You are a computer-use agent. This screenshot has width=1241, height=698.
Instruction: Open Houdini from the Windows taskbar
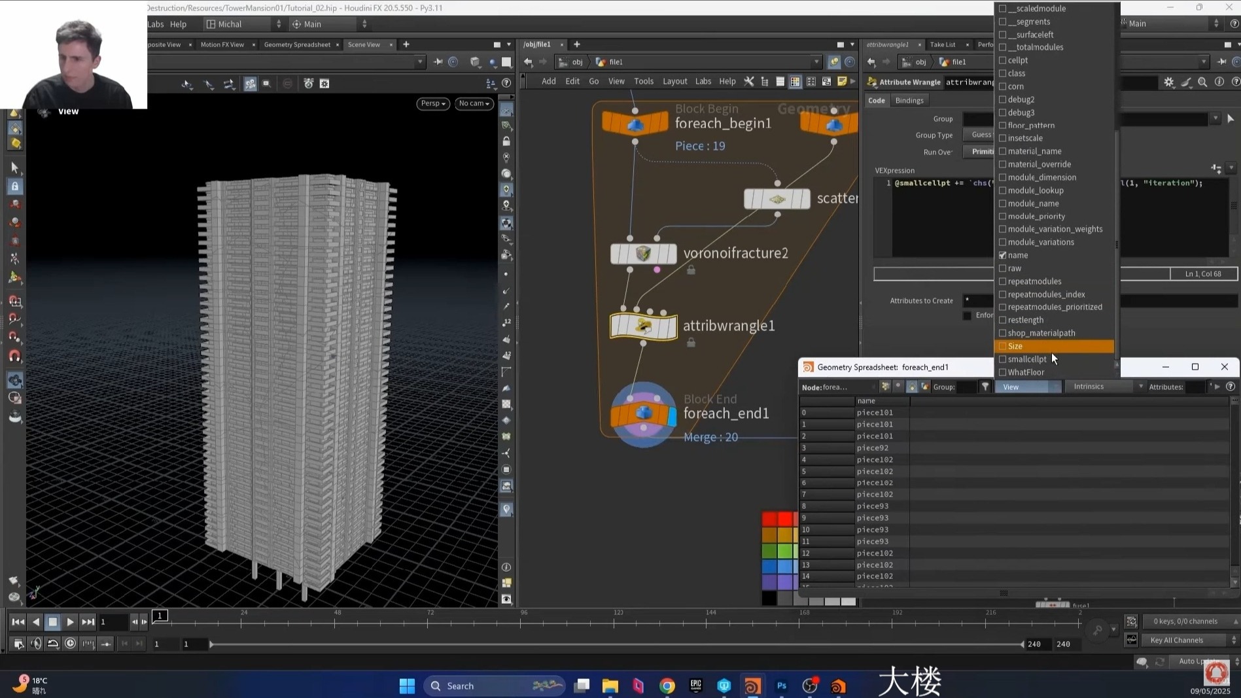752,686
